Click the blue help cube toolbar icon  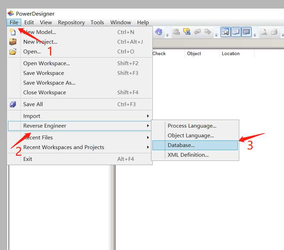(x=159, y=32)
